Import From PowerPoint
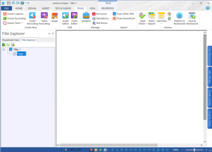 124,18
